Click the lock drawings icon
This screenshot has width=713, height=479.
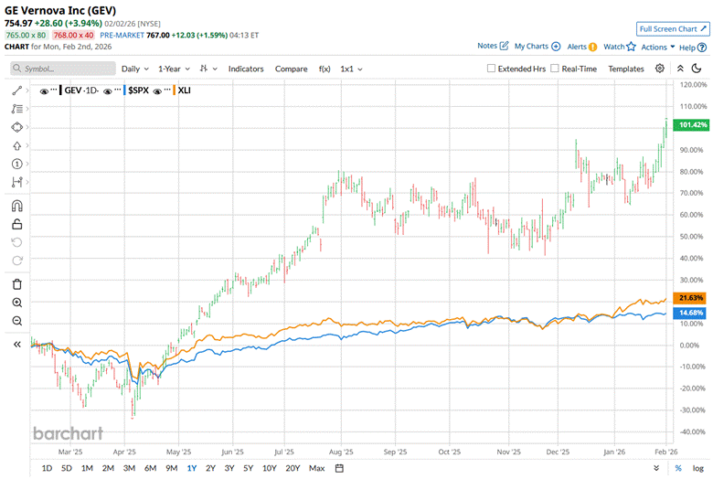[17, 224]
